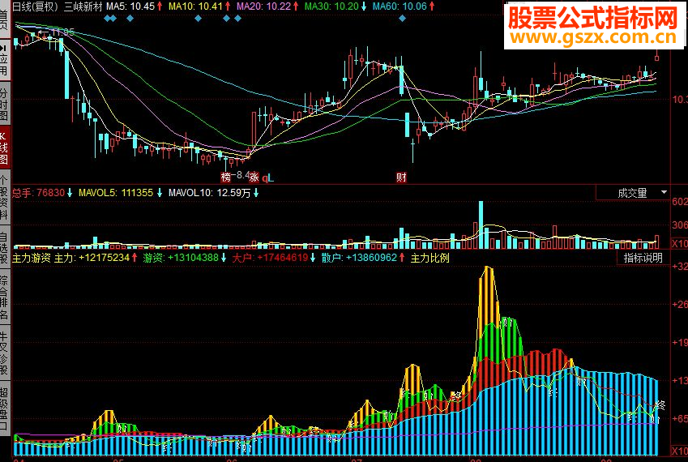Click the 指标说明 button
688x462 pixels.
[643, 258]
